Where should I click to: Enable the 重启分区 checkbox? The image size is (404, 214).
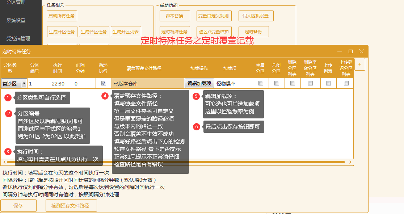261,83
